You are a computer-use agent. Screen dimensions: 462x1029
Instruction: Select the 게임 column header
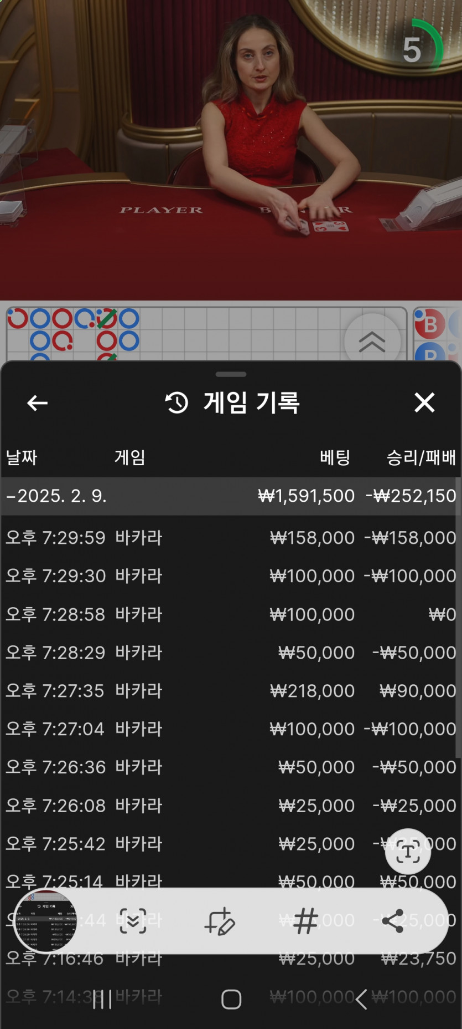point(129,457)
